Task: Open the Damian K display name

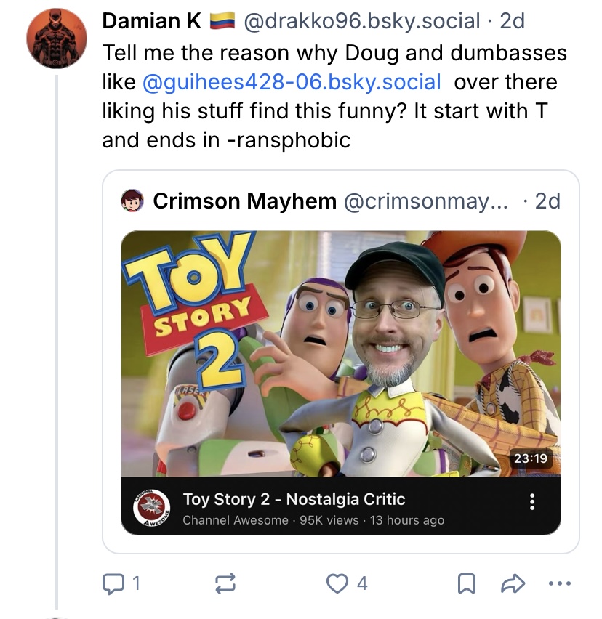Action: coord(152,20)
